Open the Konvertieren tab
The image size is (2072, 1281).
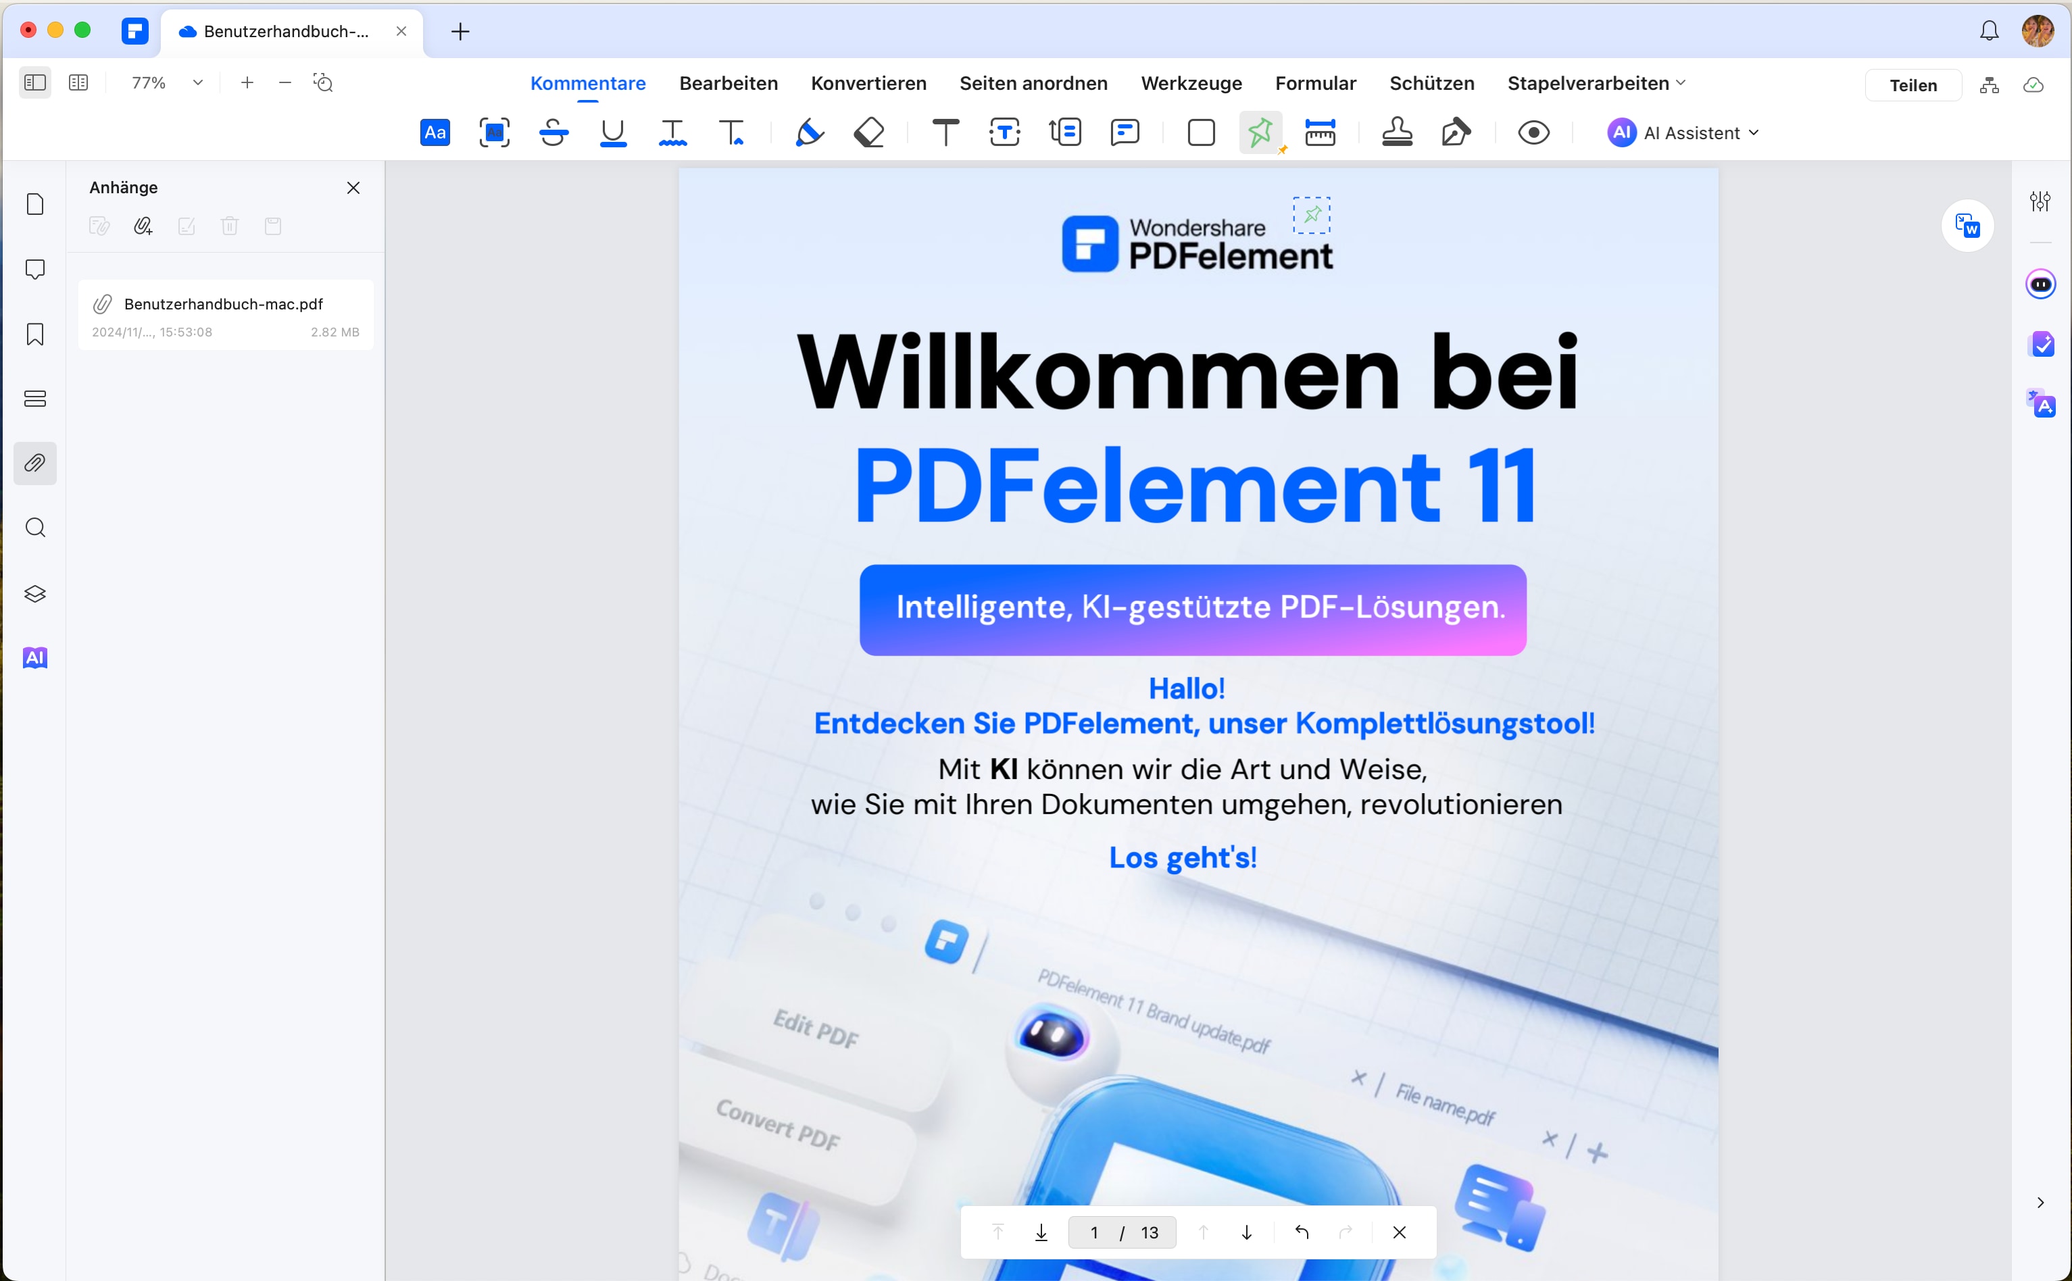tap(868, 83)
